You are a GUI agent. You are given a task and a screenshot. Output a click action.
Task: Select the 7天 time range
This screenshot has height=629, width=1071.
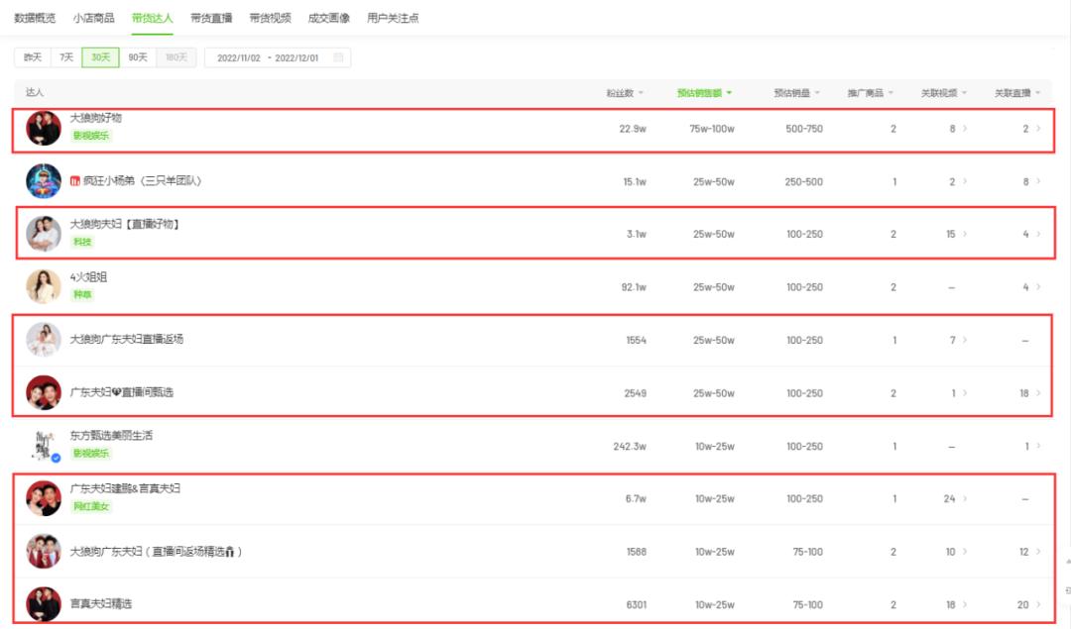(x=66, y=58)
